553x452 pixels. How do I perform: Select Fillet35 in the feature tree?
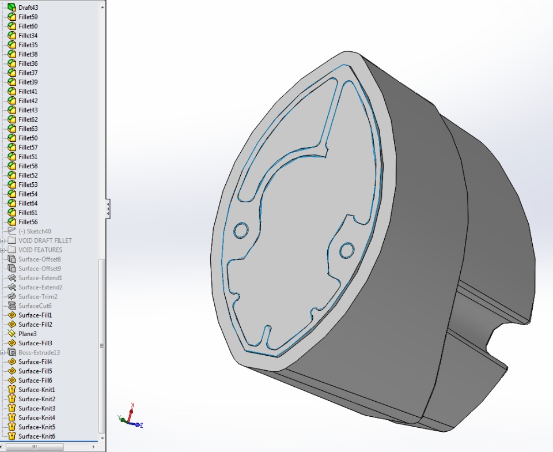[x=28, y=45]
